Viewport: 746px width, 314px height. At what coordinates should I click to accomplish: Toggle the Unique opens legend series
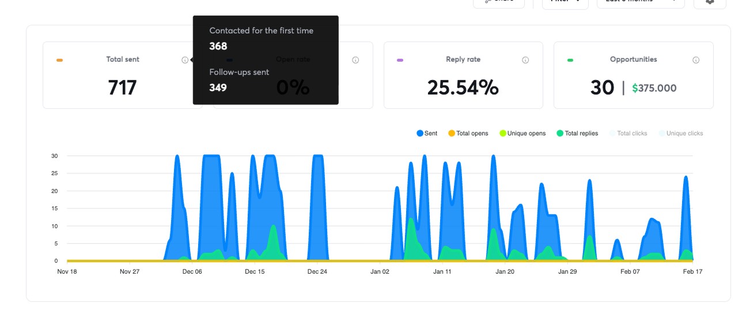(522, 133)
